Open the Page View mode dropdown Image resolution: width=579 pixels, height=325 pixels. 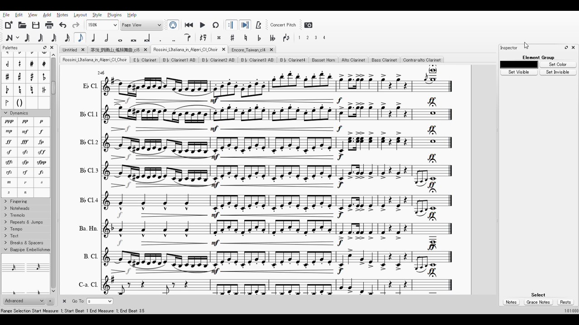(x=141, y=25)
